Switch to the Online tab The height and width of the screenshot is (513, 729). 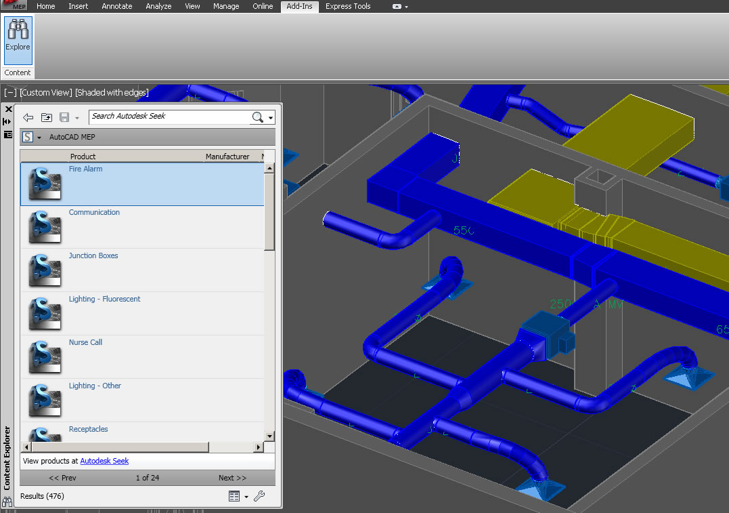[x=263, y=6]
